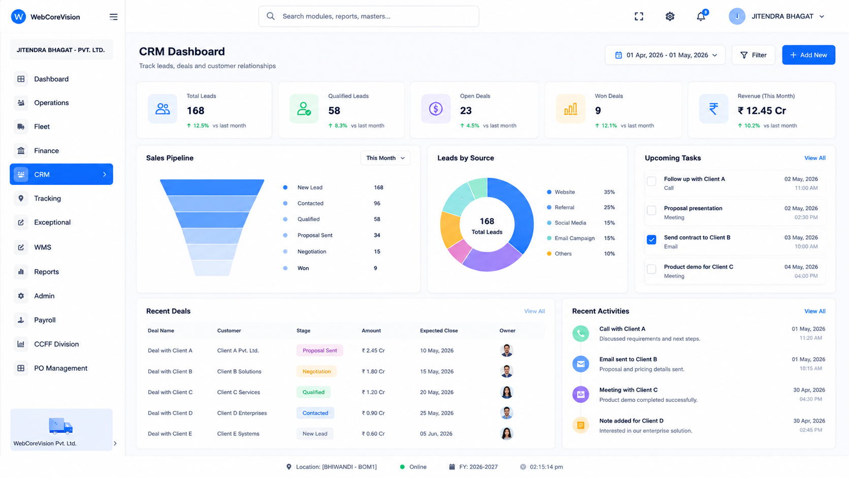
Task: Click the Won Deals bar chart icon
Action: tap(570, 109)
